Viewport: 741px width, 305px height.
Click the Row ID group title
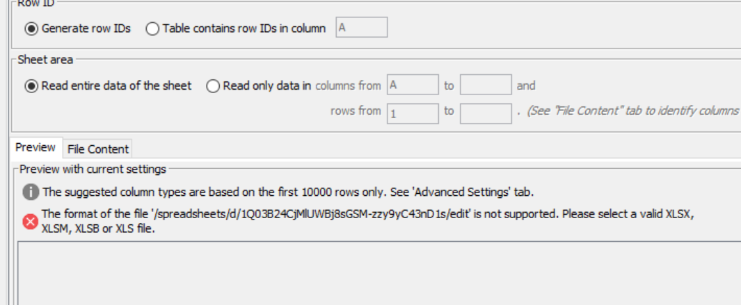36,3
